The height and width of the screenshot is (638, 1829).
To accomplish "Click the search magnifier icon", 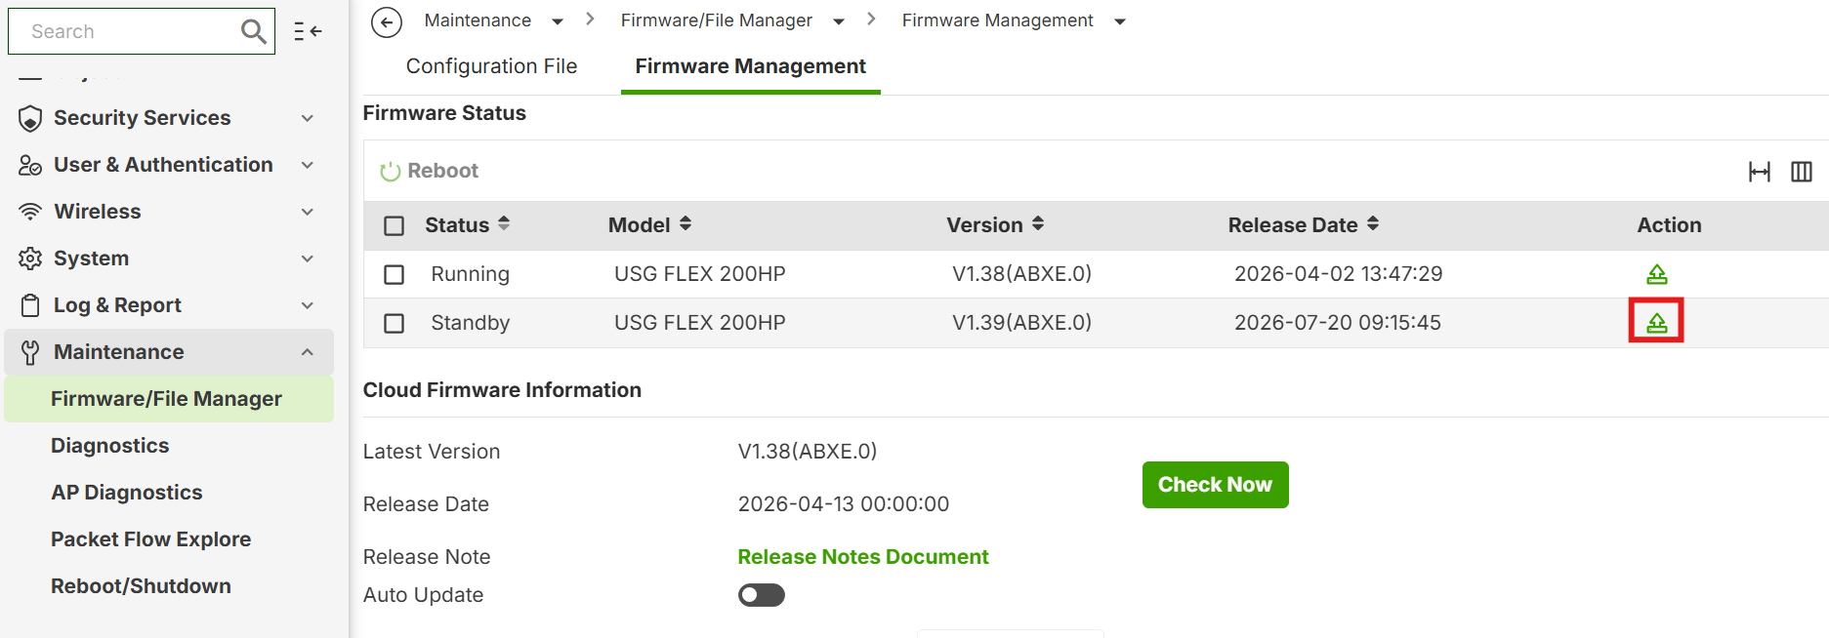I will (253, 31).
